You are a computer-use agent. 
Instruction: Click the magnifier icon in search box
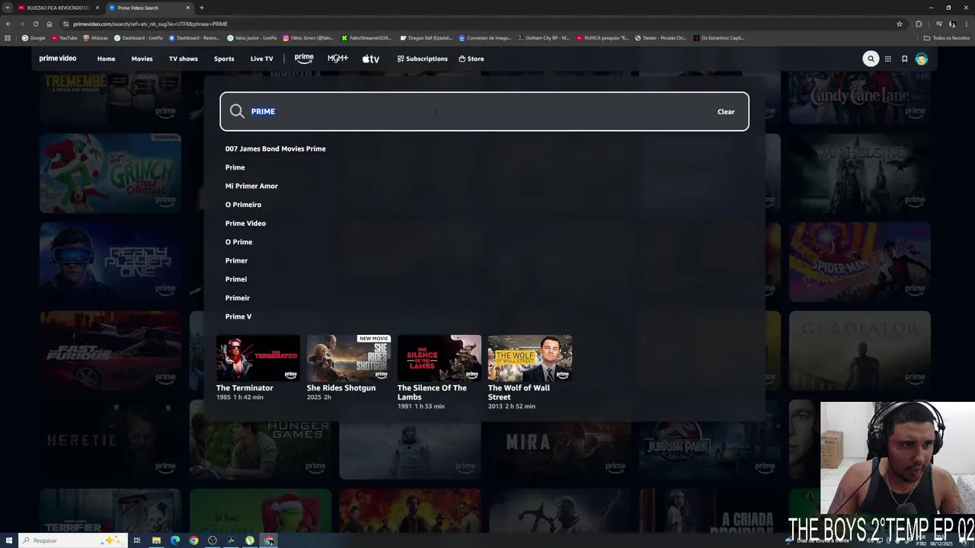(237, 111)
